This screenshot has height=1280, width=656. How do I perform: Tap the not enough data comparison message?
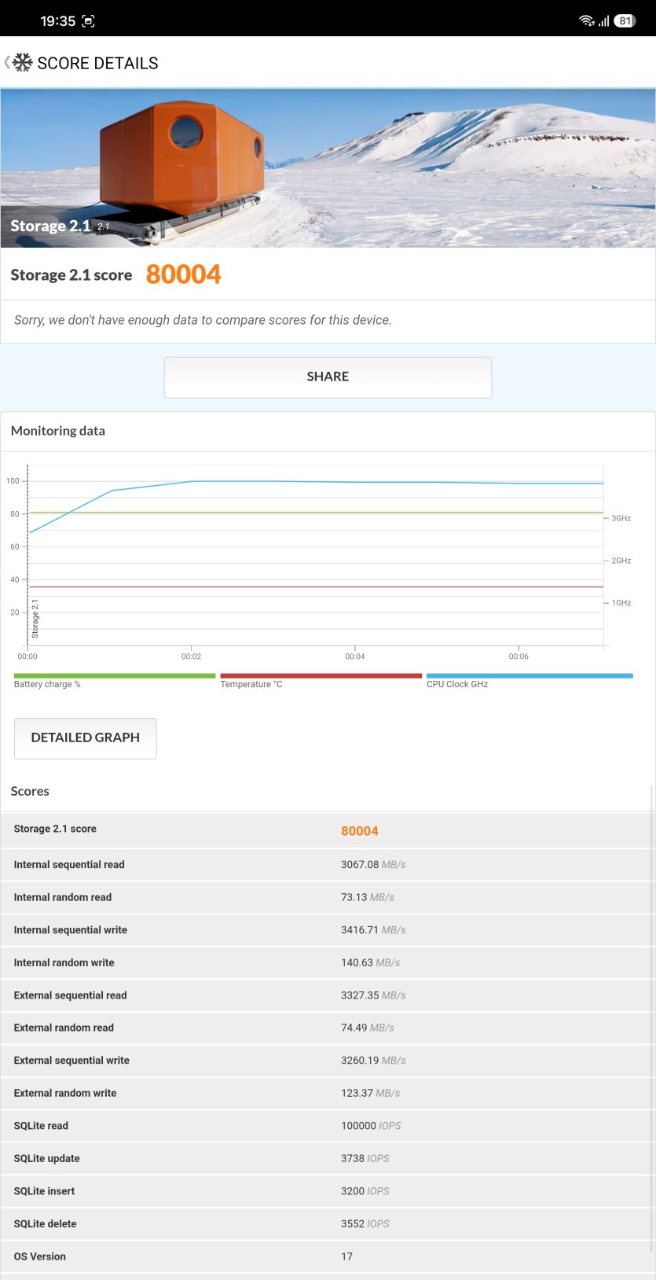click(x=203, y=320)
